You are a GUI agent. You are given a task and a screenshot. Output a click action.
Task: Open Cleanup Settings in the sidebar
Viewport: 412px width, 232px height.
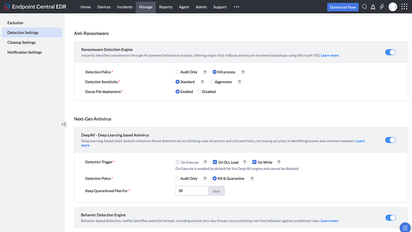[32, 42]
